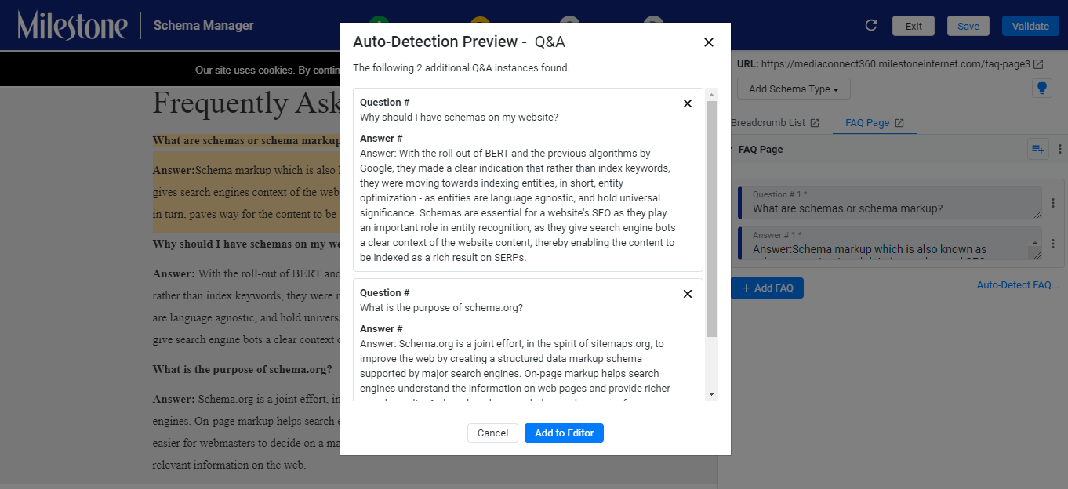Close the Auto-Detection Preview dialog
1068x489 pixels.
[709, 42]
